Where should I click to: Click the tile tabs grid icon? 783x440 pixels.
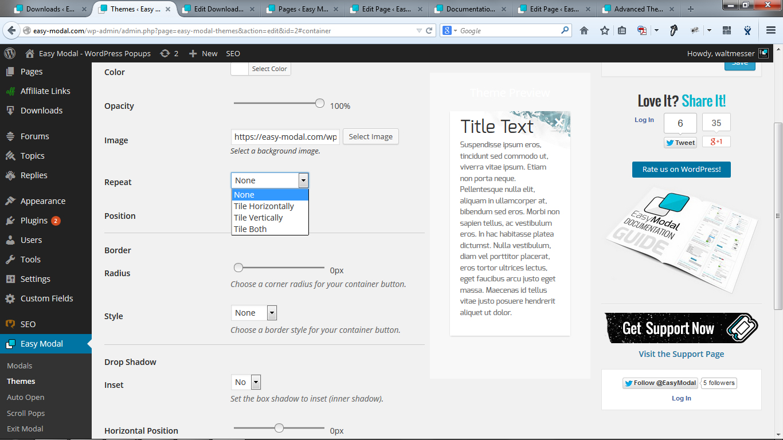click(727, 31)
